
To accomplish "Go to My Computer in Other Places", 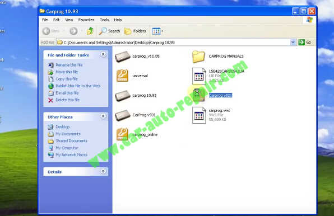I will (67, 148).
